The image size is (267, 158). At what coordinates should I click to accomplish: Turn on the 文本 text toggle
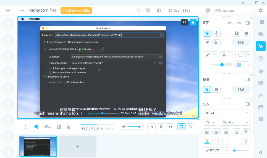coord(247,104)
